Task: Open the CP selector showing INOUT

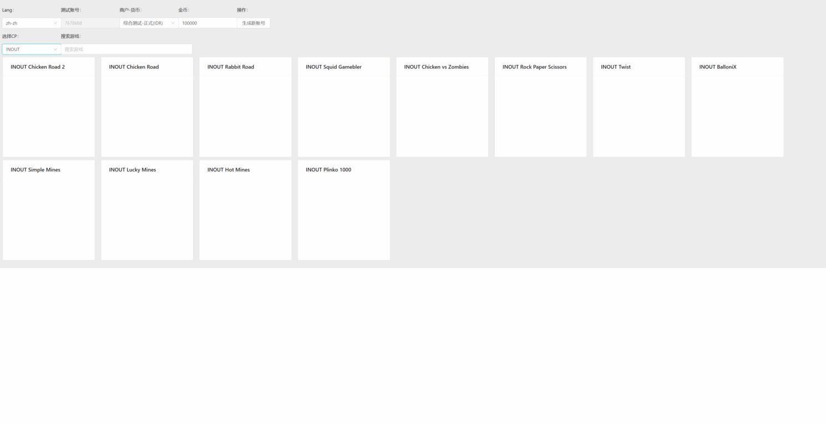Action: (x=31, y=49)
